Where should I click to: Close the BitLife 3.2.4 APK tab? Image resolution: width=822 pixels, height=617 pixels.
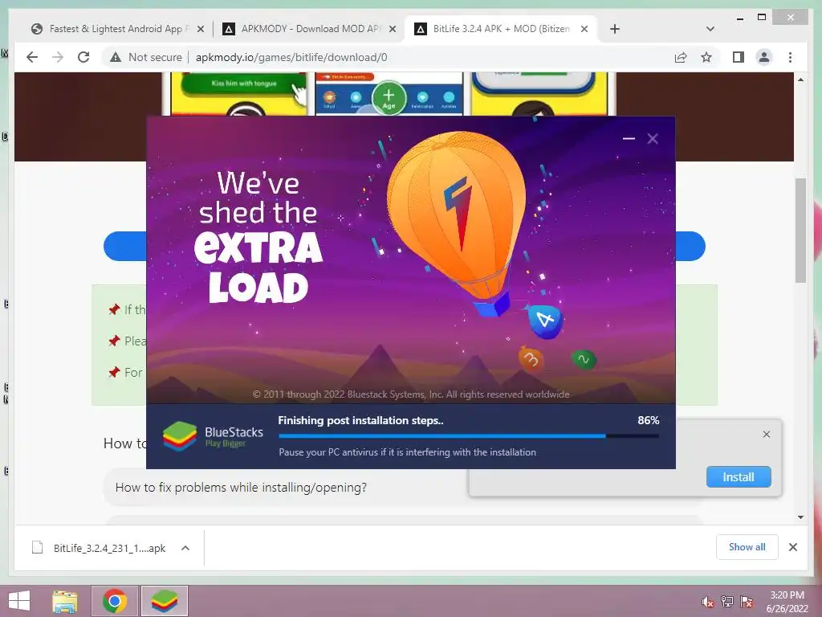pyautogui.click(x=584, y=30)
